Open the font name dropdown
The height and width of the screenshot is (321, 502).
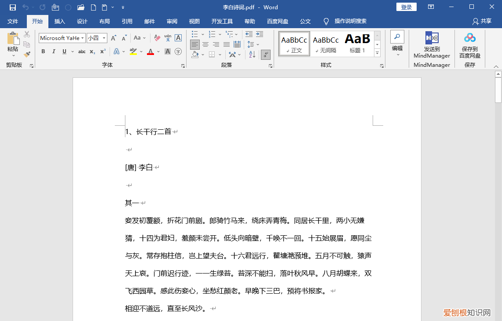(x=83, y=38)
